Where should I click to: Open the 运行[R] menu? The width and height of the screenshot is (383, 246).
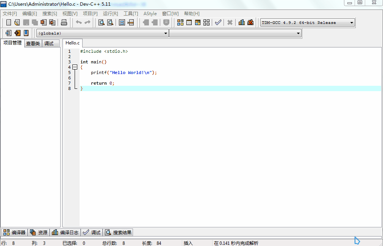click(x=110, y=14)
